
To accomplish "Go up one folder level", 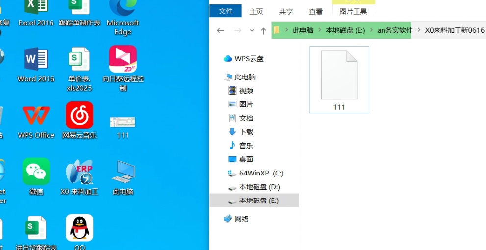I will (x=263, y=30).
